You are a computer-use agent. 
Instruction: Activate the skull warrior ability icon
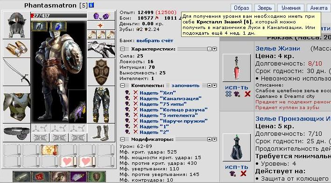click(60, 176)
